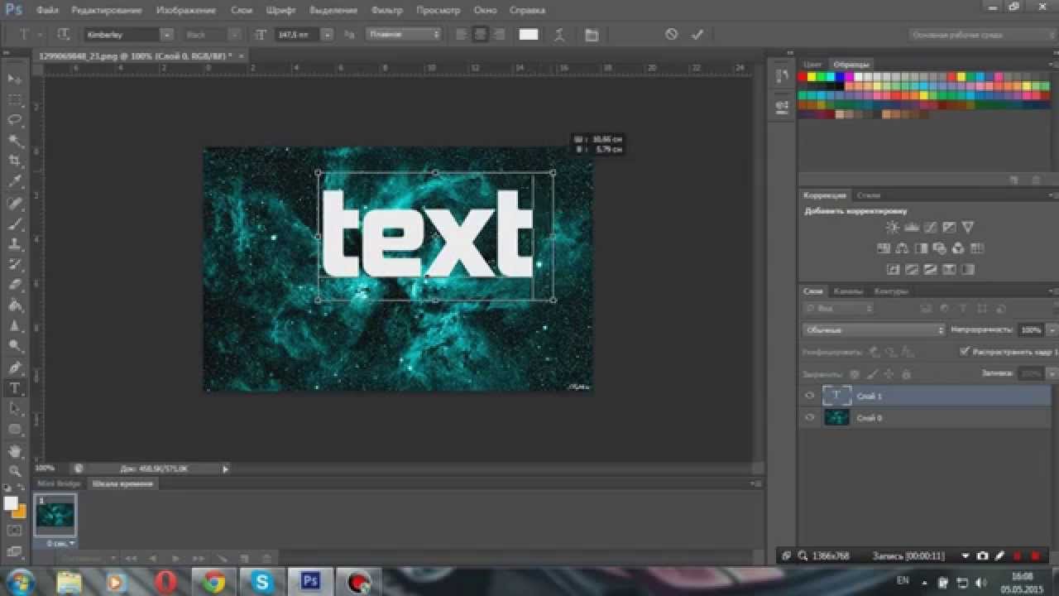The height and width of the screenshot is (596, 1059).
Task: Select the Hand tool
Action: [15, 452]
